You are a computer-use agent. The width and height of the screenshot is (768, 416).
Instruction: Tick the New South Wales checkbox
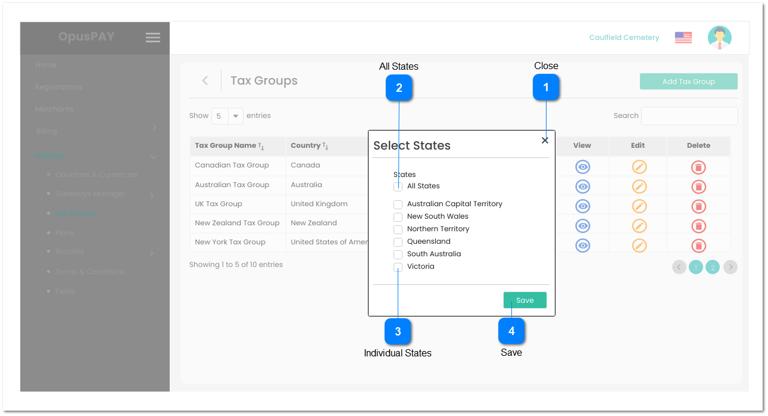click(x=398, y=217)
